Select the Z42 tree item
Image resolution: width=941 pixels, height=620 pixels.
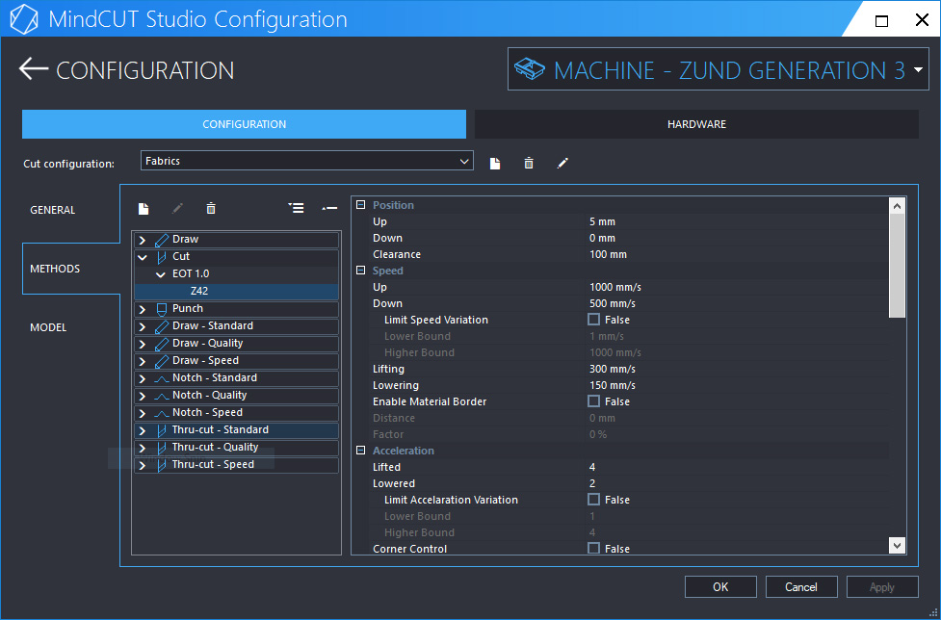tap(236, 292)
